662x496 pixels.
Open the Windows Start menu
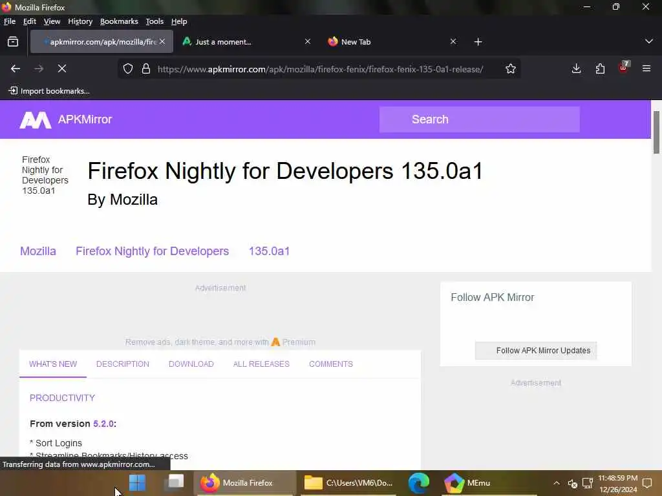point(137,483)
